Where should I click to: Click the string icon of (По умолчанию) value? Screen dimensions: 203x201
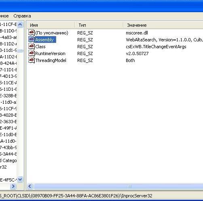[32, 33]
